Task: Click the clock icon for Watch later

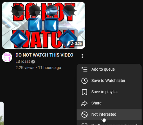Action: [84, 81]
